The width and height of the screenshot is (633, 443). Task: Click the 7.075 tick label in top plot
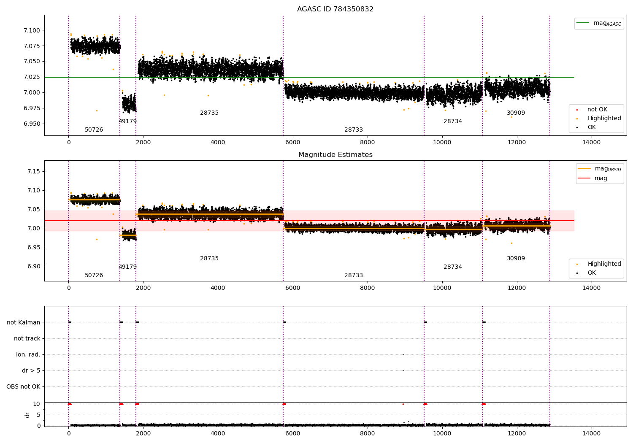point(32,46)
